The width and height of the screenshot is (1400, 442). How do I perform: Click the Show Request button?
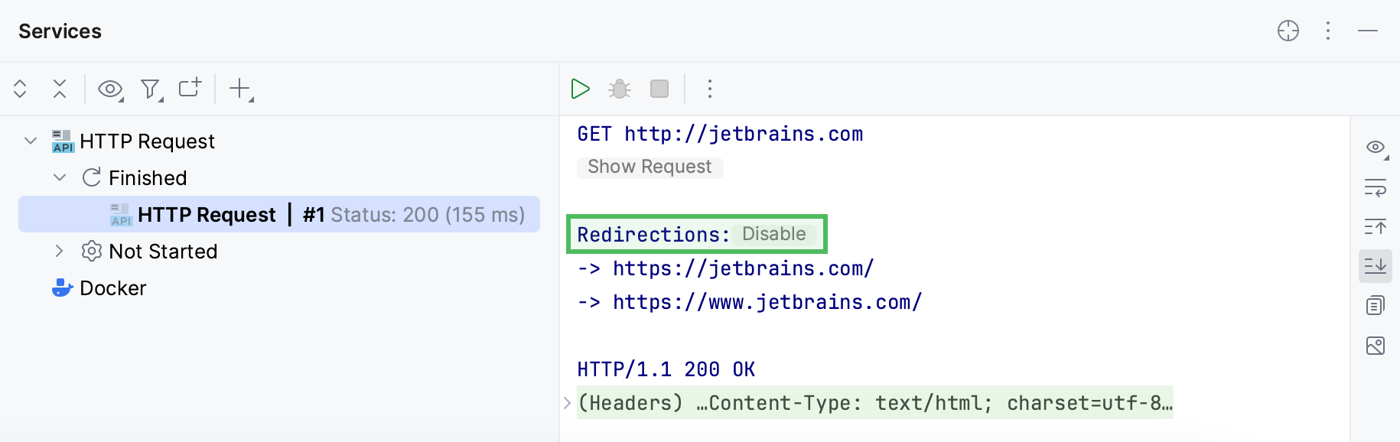(650, 167)
